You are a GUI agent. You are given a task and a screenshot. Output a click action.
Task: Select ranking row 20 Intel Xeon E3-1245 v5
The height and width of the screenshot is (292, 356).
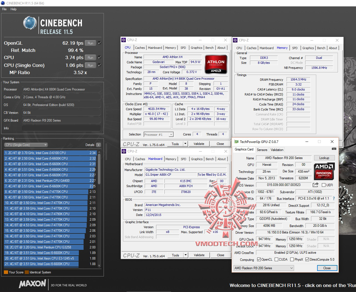(50, 258)
